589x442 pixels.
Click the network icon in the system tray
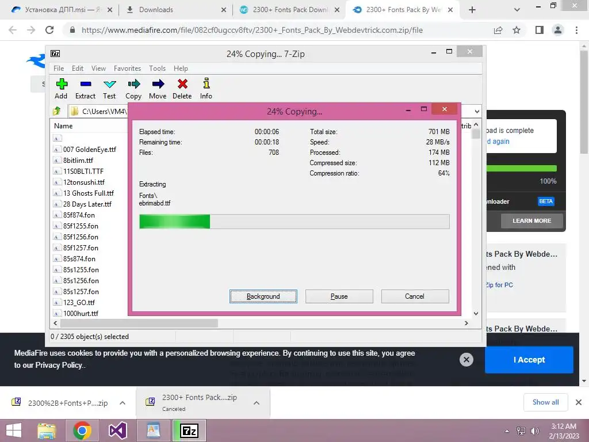pos(521,430)
